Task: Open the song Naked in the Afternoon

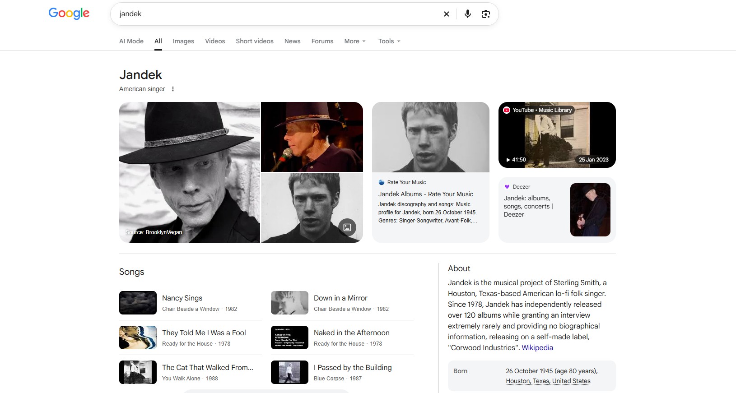Action: point(352,333)
